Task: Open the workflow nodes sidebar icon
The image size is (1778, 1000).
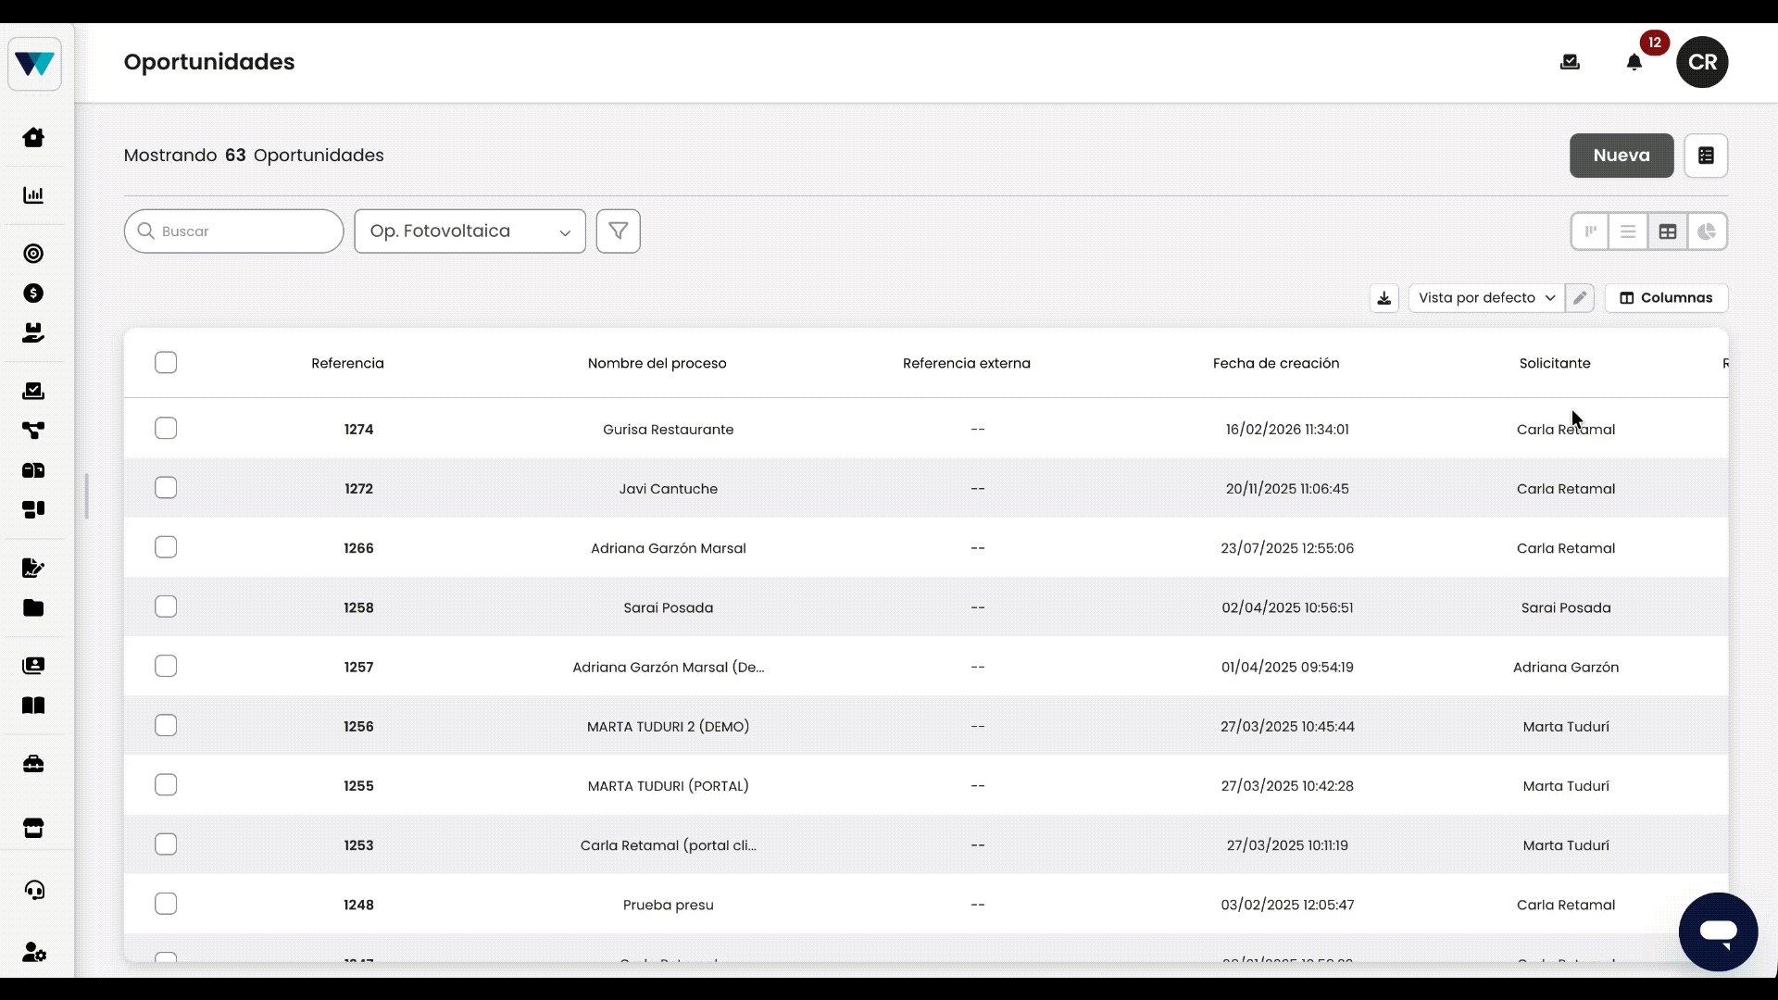Action: tap(33, 431)
